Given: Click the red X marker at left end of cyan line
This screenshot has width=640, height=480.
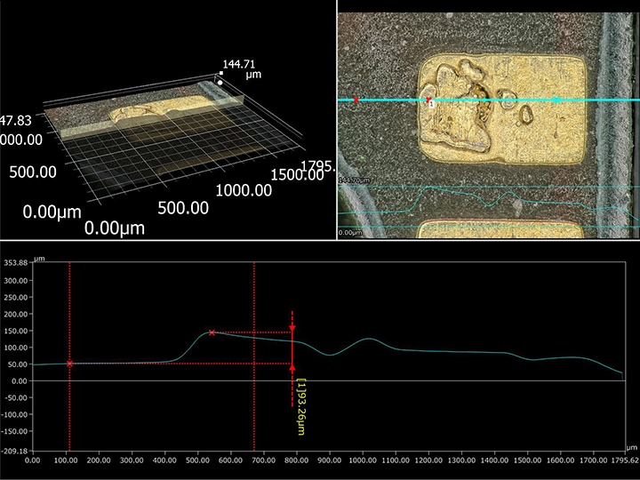Looking at the screenshot, I should [356, 100].
